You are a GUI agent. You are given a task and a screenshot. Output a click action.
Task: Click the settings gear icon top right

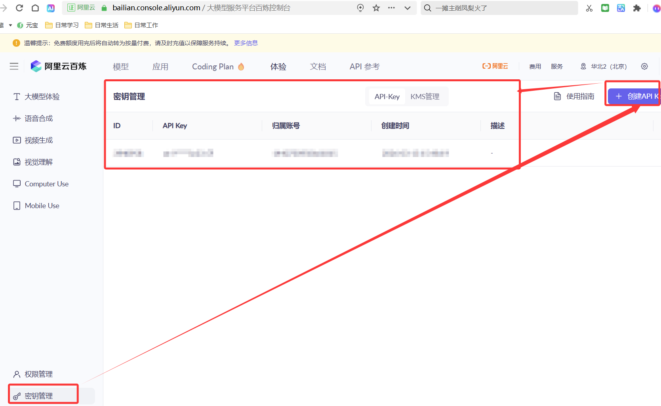coord(644,66)
